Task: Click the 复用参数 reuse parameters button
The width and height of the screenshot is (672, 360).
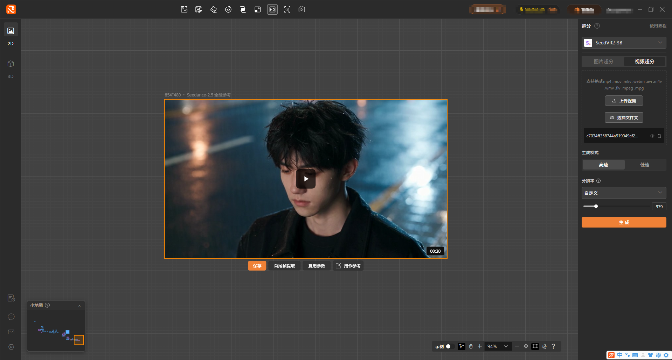Action: (x=317, y=266)
